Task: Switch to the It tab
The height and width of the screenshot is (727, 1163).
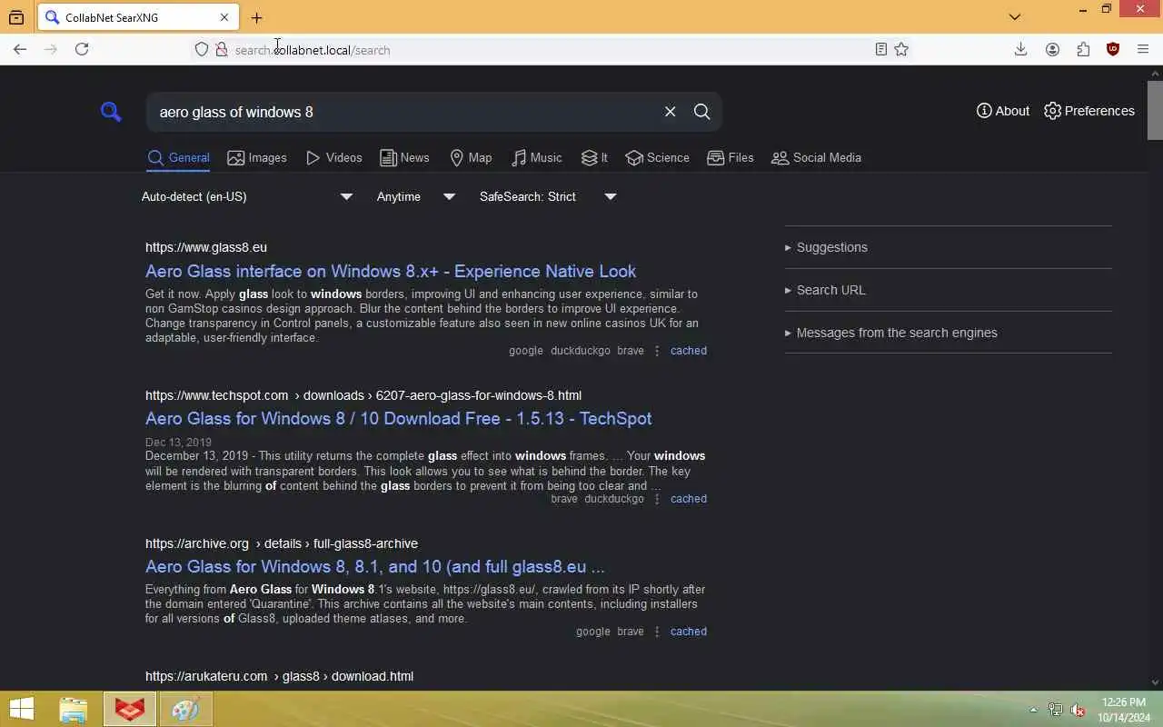Action: pos(594,157)
